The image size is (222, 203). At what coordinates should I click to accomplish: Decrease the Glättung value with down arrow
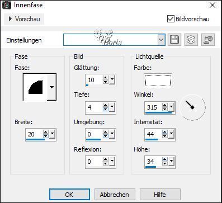(105, 82)
